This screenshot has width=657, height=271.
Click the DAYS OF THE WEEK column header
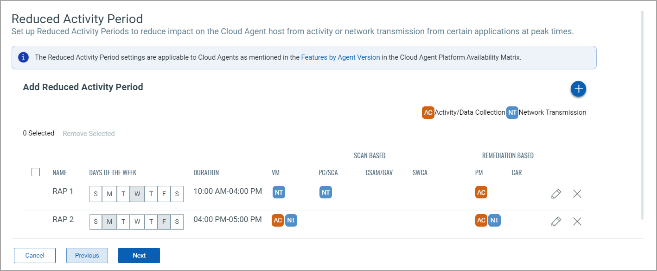point(113,173)
